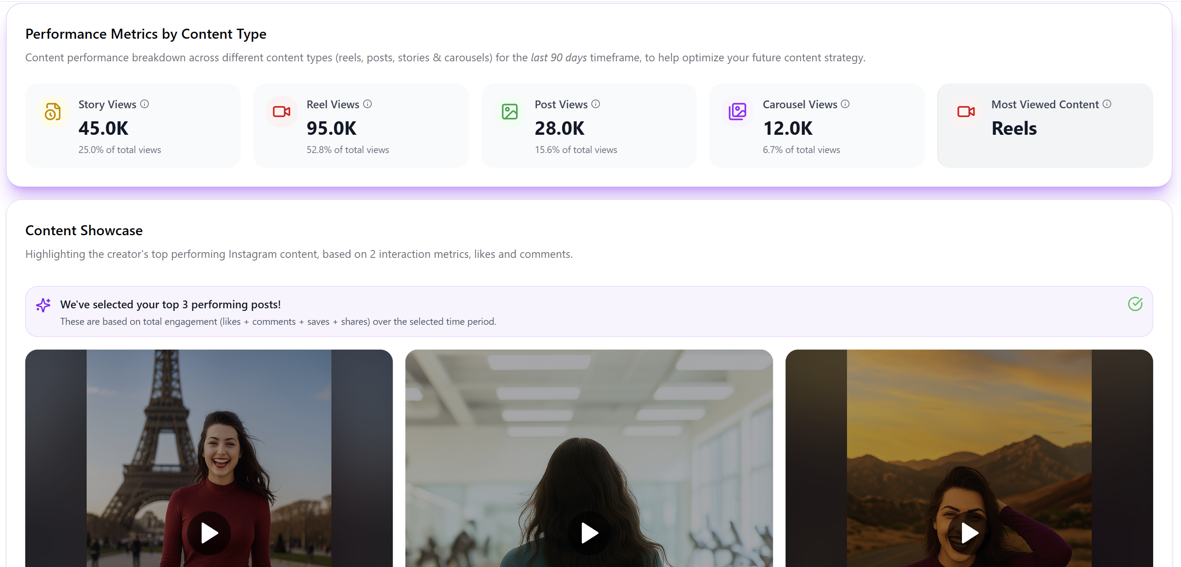
Task: Click the Carousel Views info icon
Action: (845, 104)
